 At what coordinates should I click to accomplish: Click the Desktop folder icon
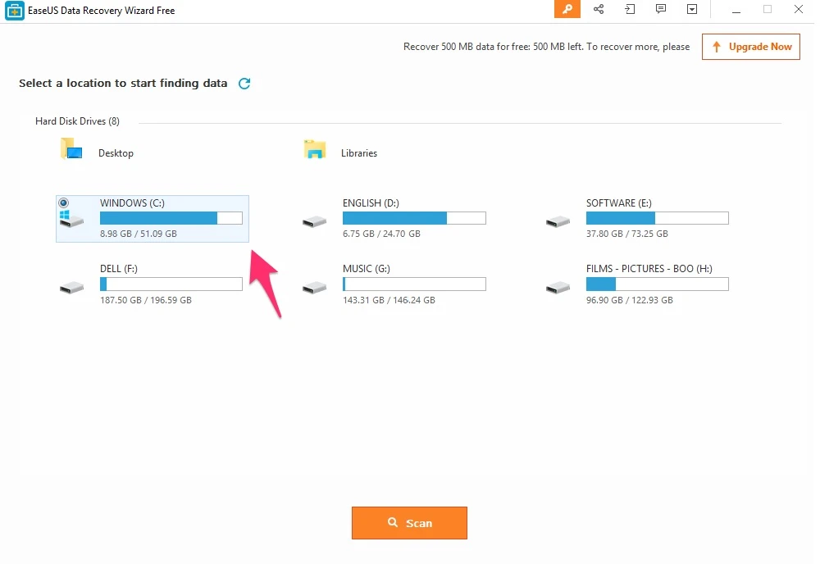pyautogui.click(x=71, y=149)
